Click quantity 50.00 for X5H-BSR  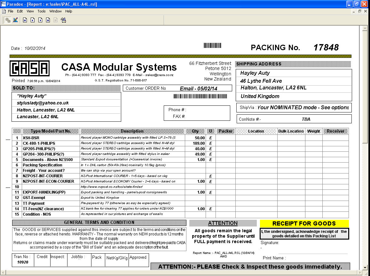pyautogui.click(x=200, y=138)
